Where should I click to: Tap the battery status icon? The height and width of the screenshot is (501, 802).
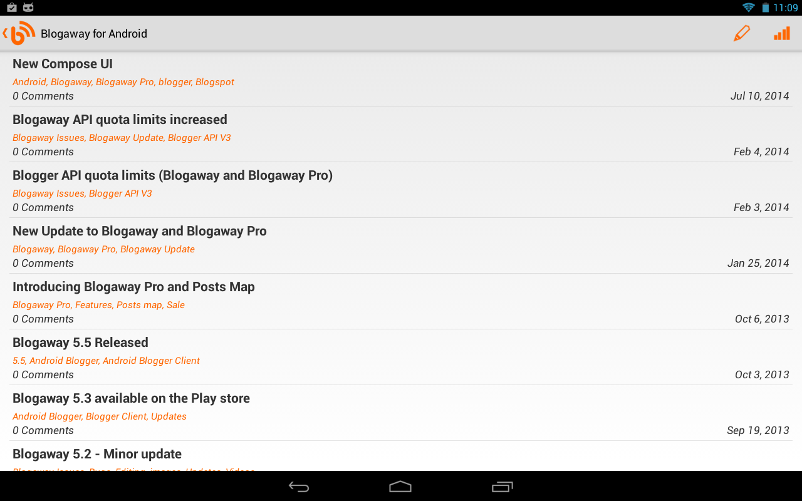tap(765, 8)
